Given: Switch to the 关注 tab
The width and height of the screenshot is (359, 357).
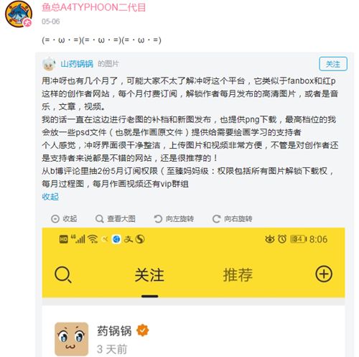Looking at the screenshot, I should click(x=149, y=274).
